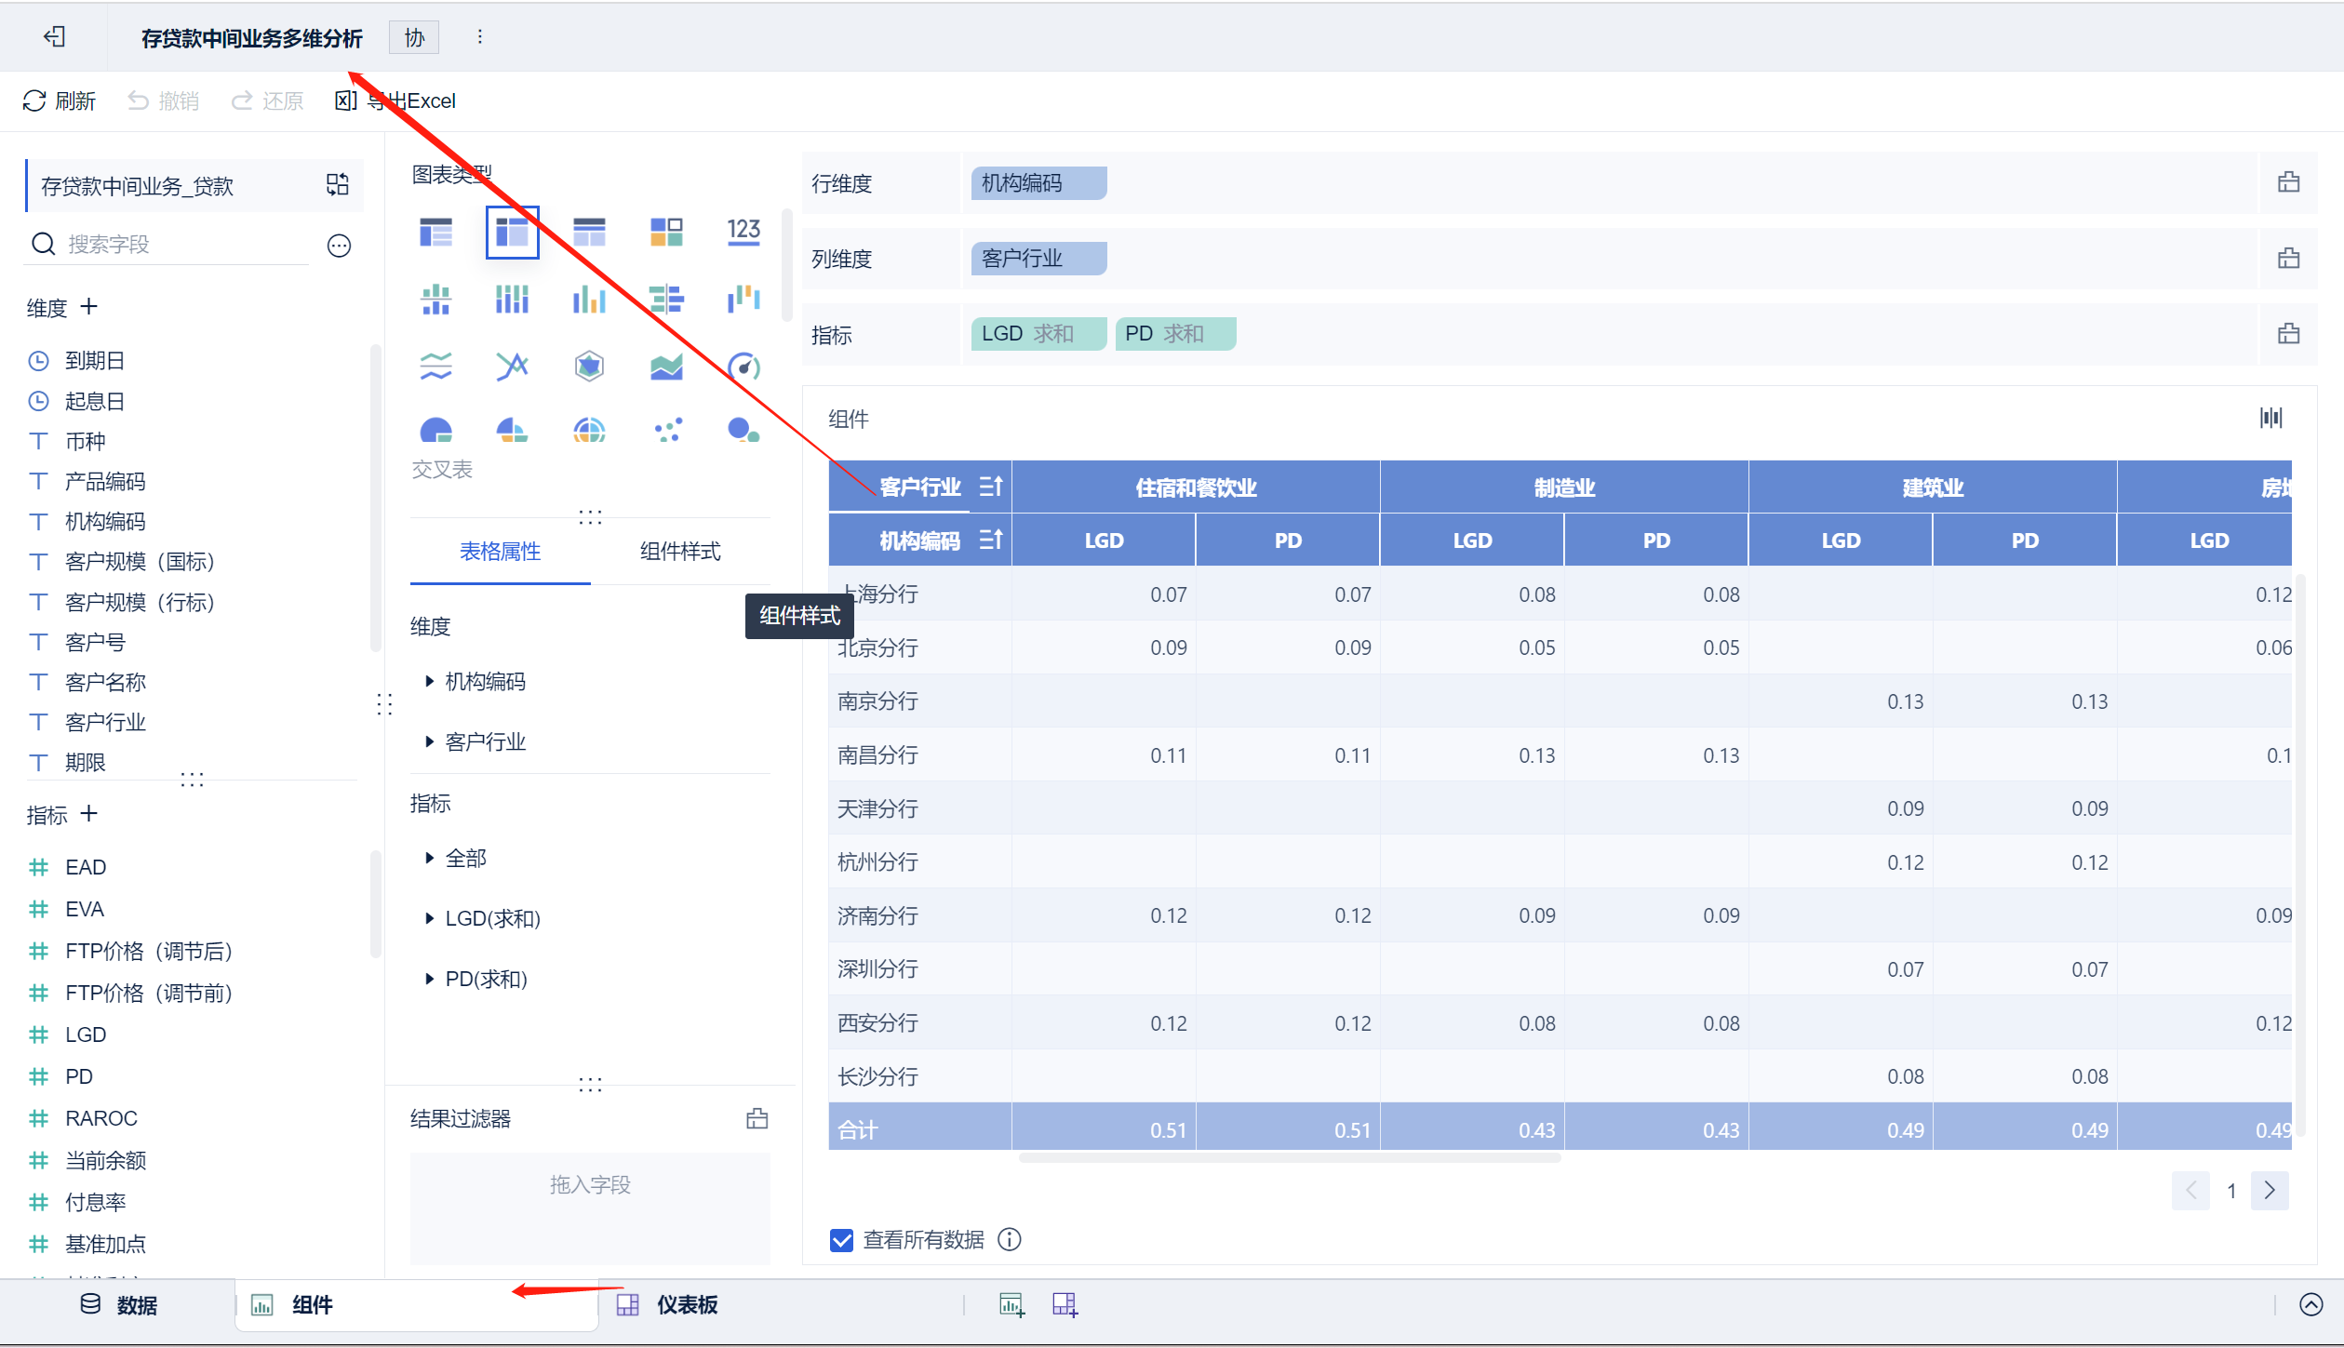Viewport: 2344px width, 1348px height.
Task: Clear the 行维度 row fields icon
Action: click(x=2288, y=183)
